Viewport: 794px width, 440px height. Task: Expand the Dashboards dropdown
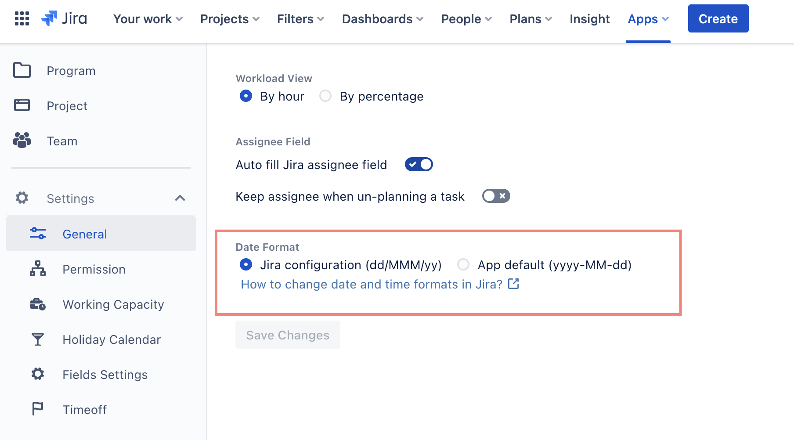(383, 19)
